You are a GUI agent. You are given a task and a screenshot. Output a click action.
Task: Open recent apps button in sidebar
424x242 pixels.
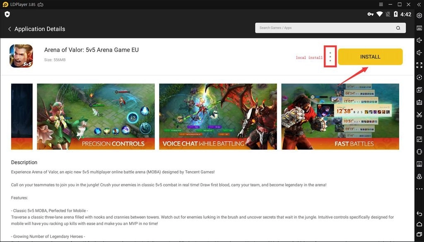pyautogui.click(x=419, y=235)
